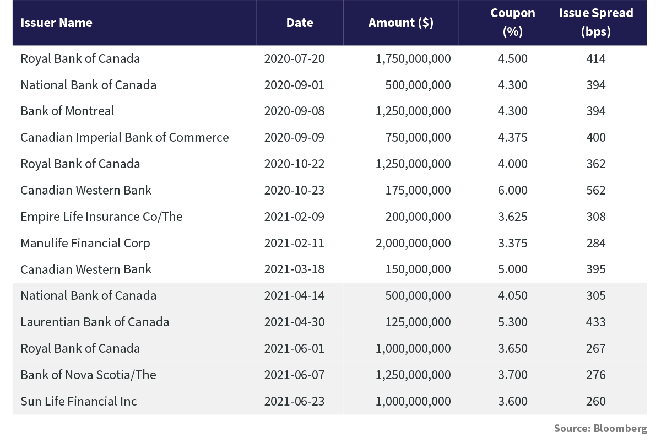Viewport: 661px width, 448px height.
Task: Click spread 394 in the Bank of Montreal row
Action: coord(596,111)
